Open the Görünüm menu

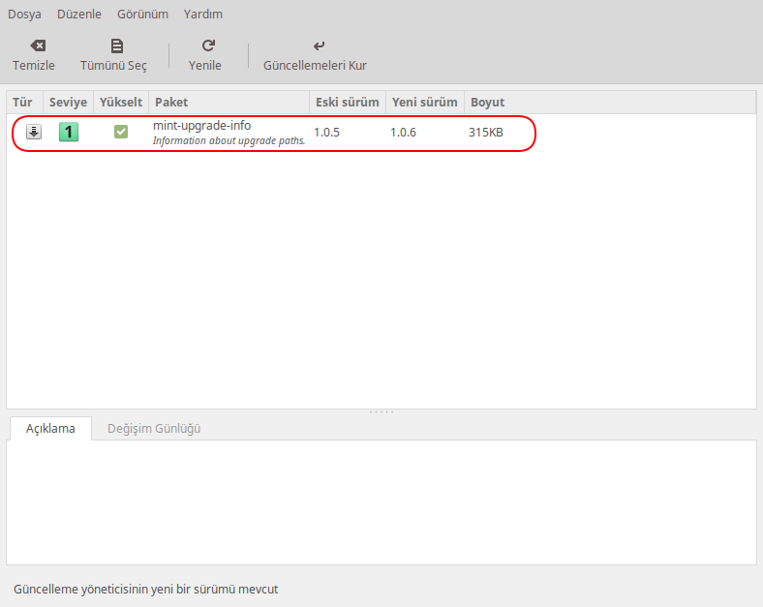(142, 15)
